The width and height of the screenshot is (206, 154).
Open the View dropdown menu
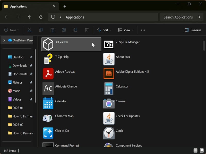coord(125,30)
